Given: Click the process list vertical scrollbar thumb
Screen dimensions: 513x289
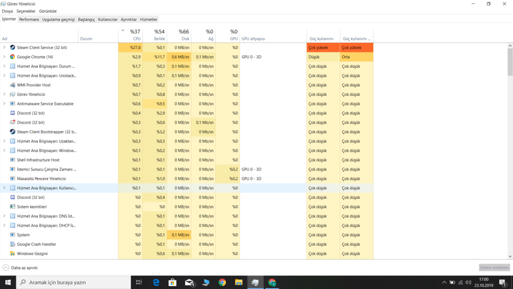Looking at the screenshot, I should 510,62.
